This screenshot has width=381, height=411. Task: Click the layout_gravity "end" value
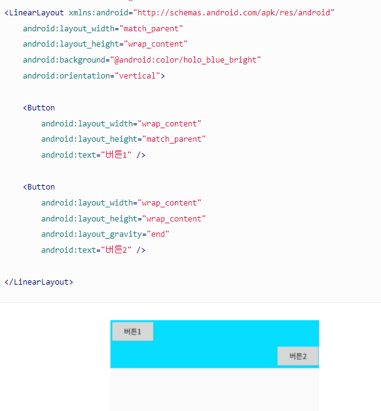158,234
